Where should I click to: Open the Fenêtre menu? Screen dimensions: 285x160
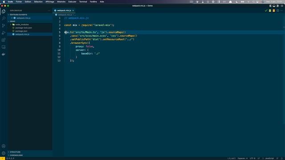point(94,2)
